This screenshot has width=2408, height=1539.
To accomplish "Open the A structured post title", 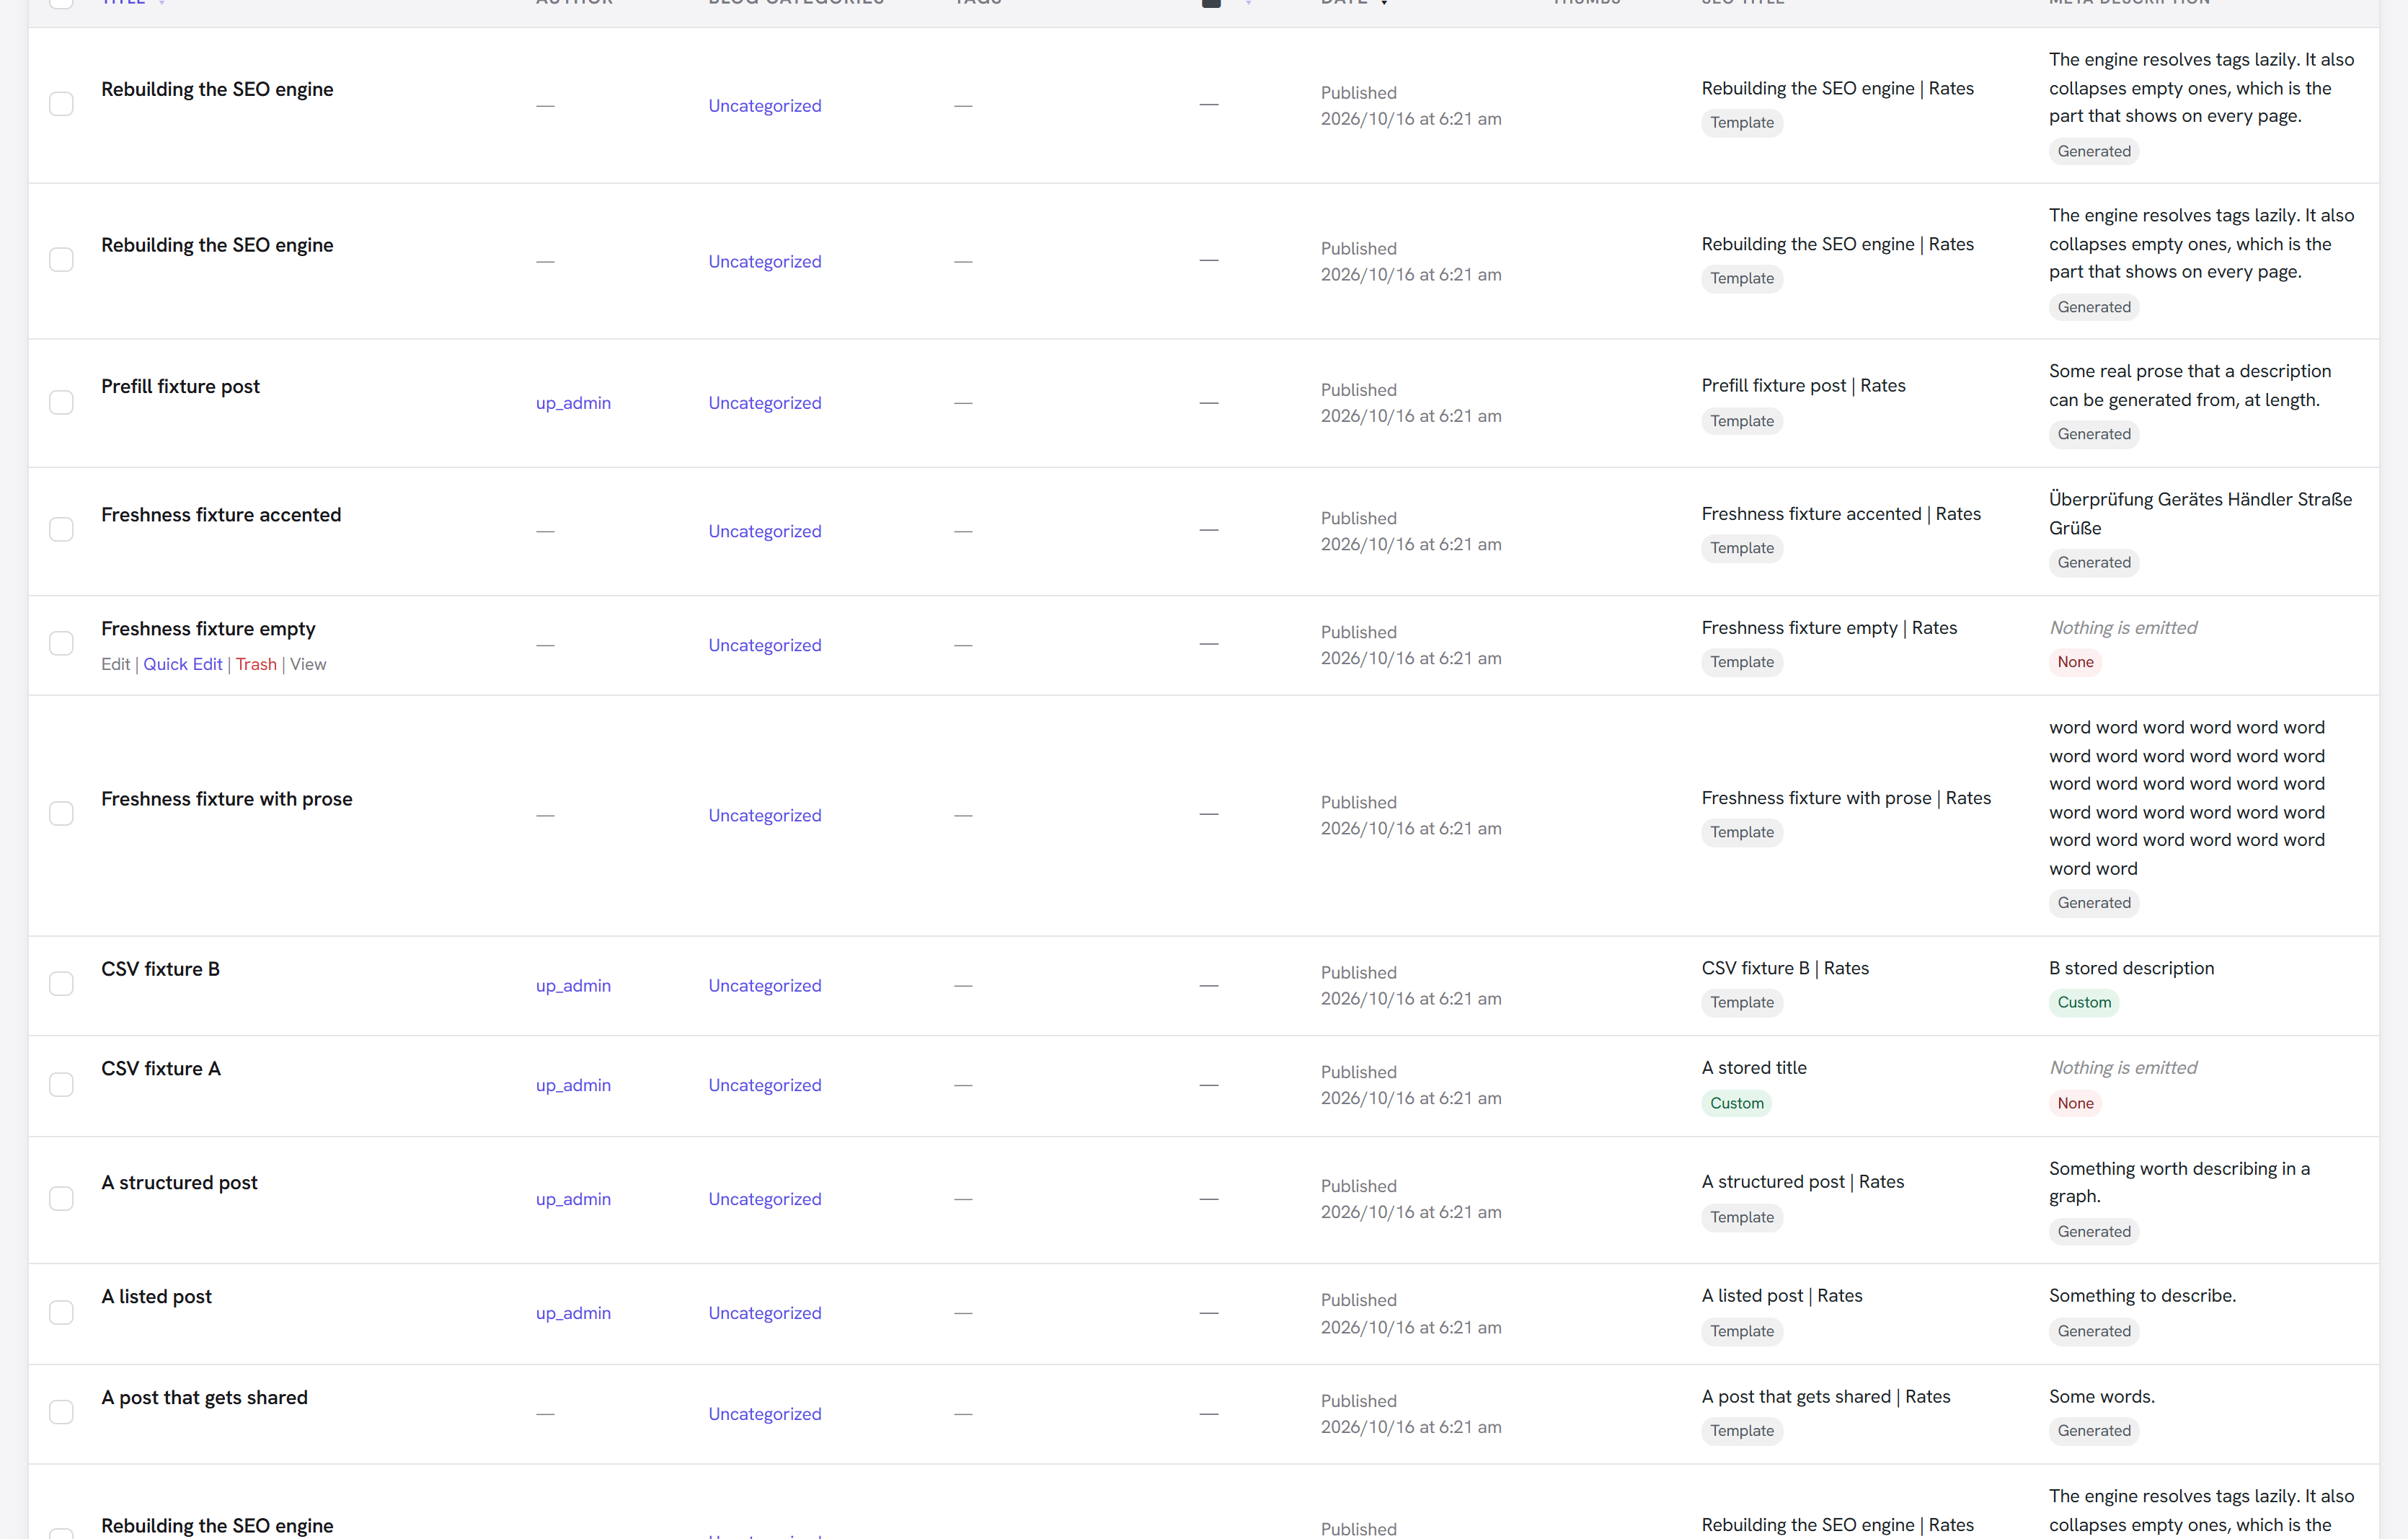I will pos(179,1183).
